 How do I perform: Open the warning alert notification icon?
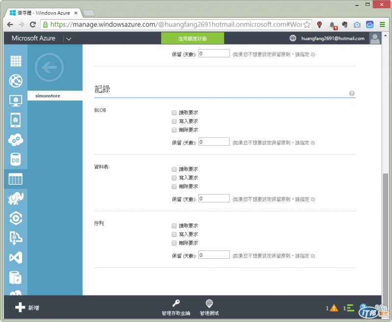334,308
